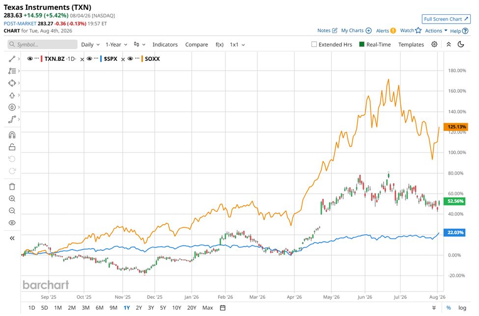Select the Max range tab
The height and width of the screenshot is (316, 479).
[x=207, y=308]
